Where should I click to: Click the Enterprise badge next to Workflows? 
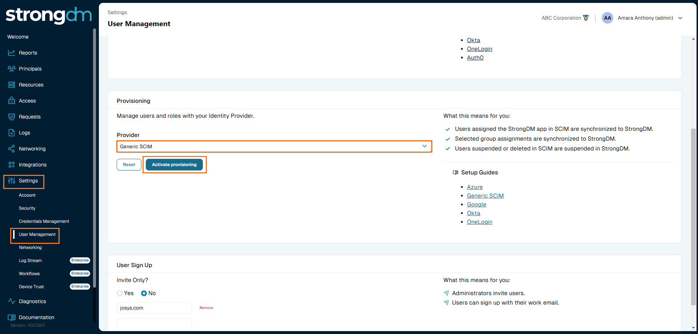pos(80,273)
